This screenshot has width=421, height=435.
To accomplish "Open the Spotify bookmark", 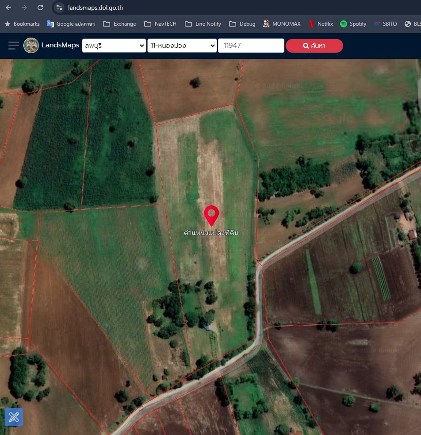I will pos(353,24).
